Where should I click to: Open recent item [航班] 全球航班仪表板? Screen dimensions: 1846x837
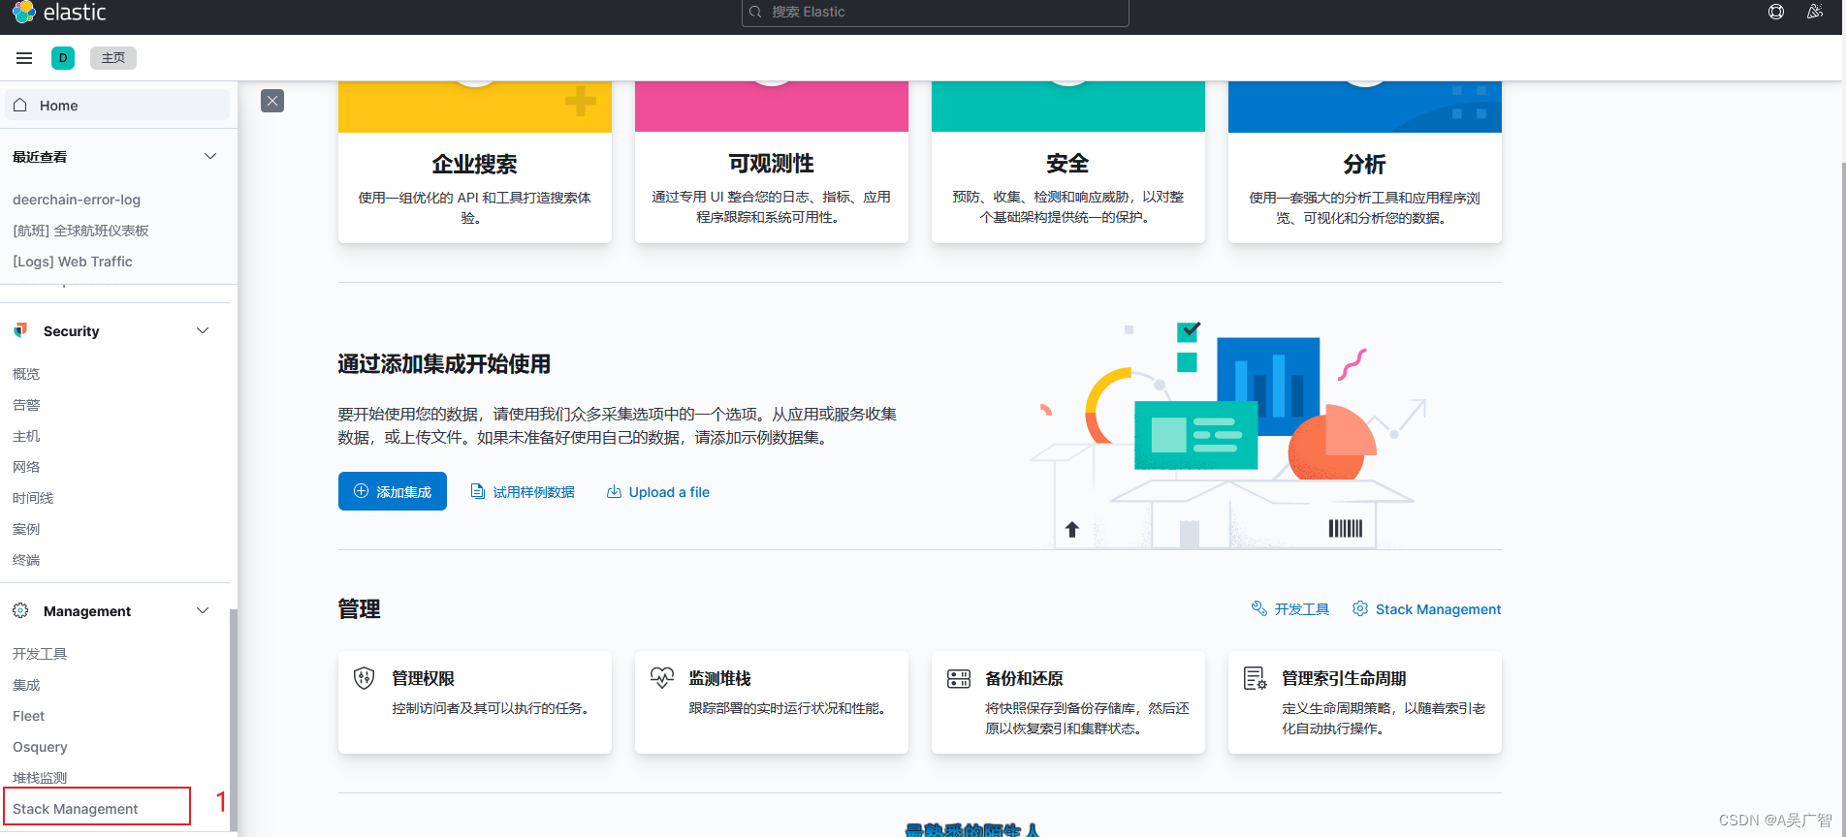80,231
